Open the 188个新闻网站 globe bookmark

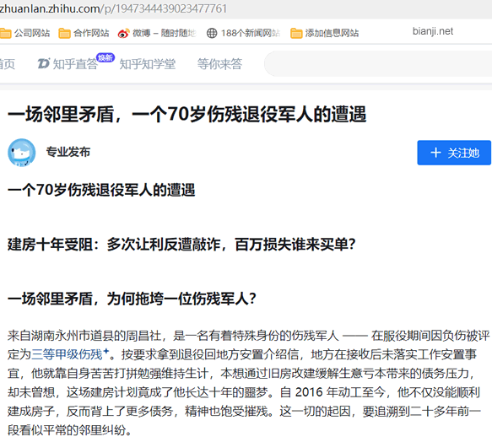pyautogui.click(x=243, y=33)
